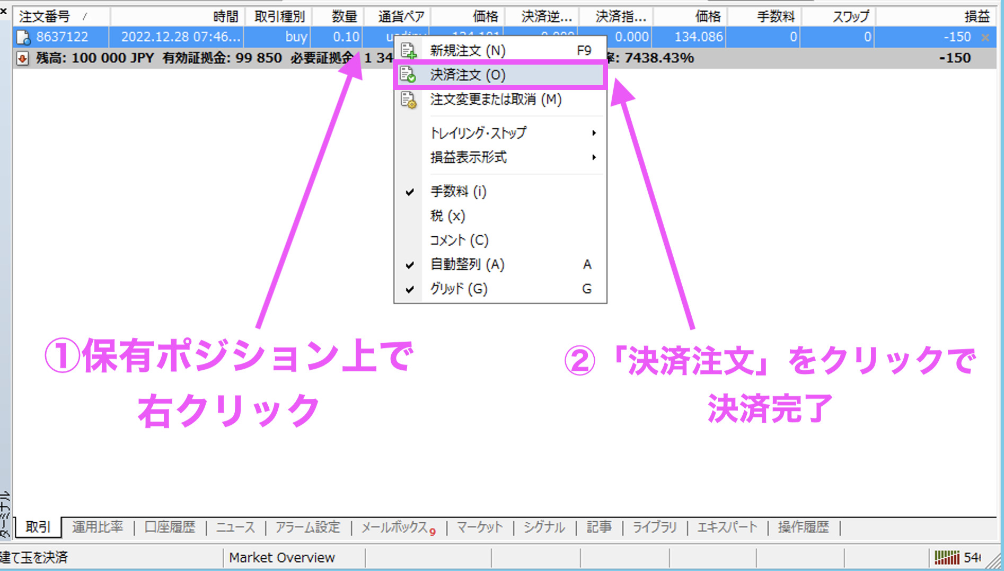Click the balance row red arrow icon
This screenshot has height=571, width=1004.
[x=22, y=58]
